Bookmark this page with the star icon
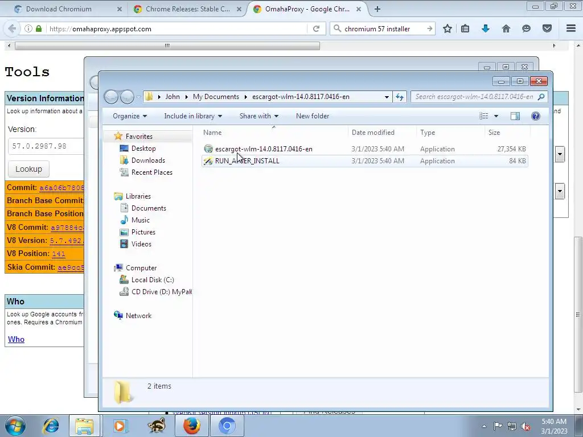 (447, 28)
